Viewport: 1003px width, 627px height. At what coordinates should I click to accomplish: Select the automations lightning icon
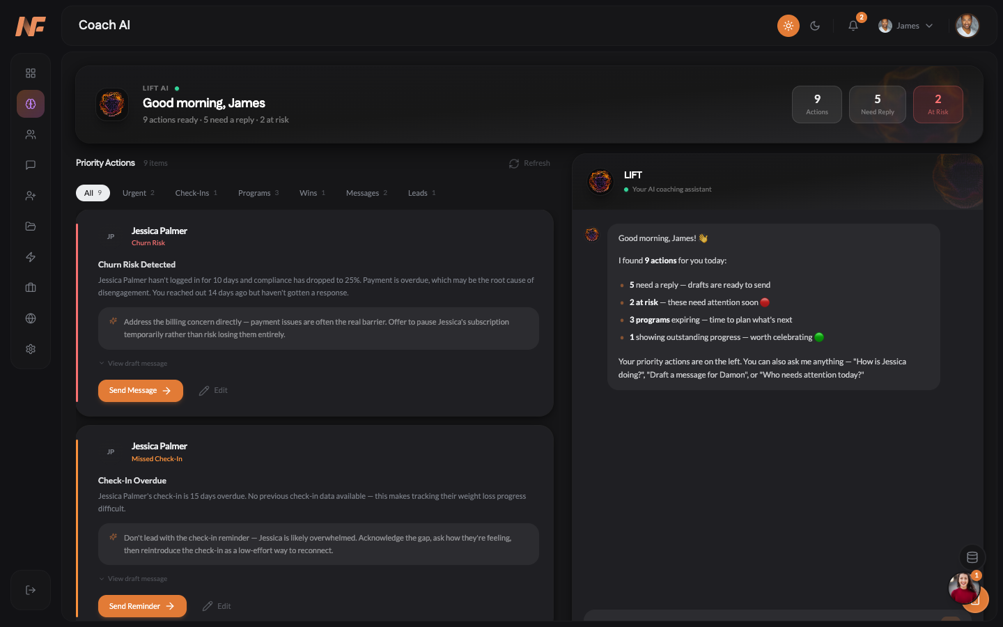pos(30,256)
